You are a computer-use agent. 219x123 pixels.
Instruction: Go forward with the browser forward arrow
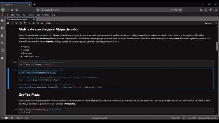coord(8,10)
